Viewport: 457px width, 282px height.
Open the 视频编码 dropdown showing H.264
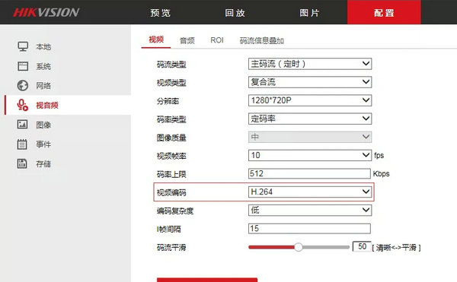(x=310, y=192)
